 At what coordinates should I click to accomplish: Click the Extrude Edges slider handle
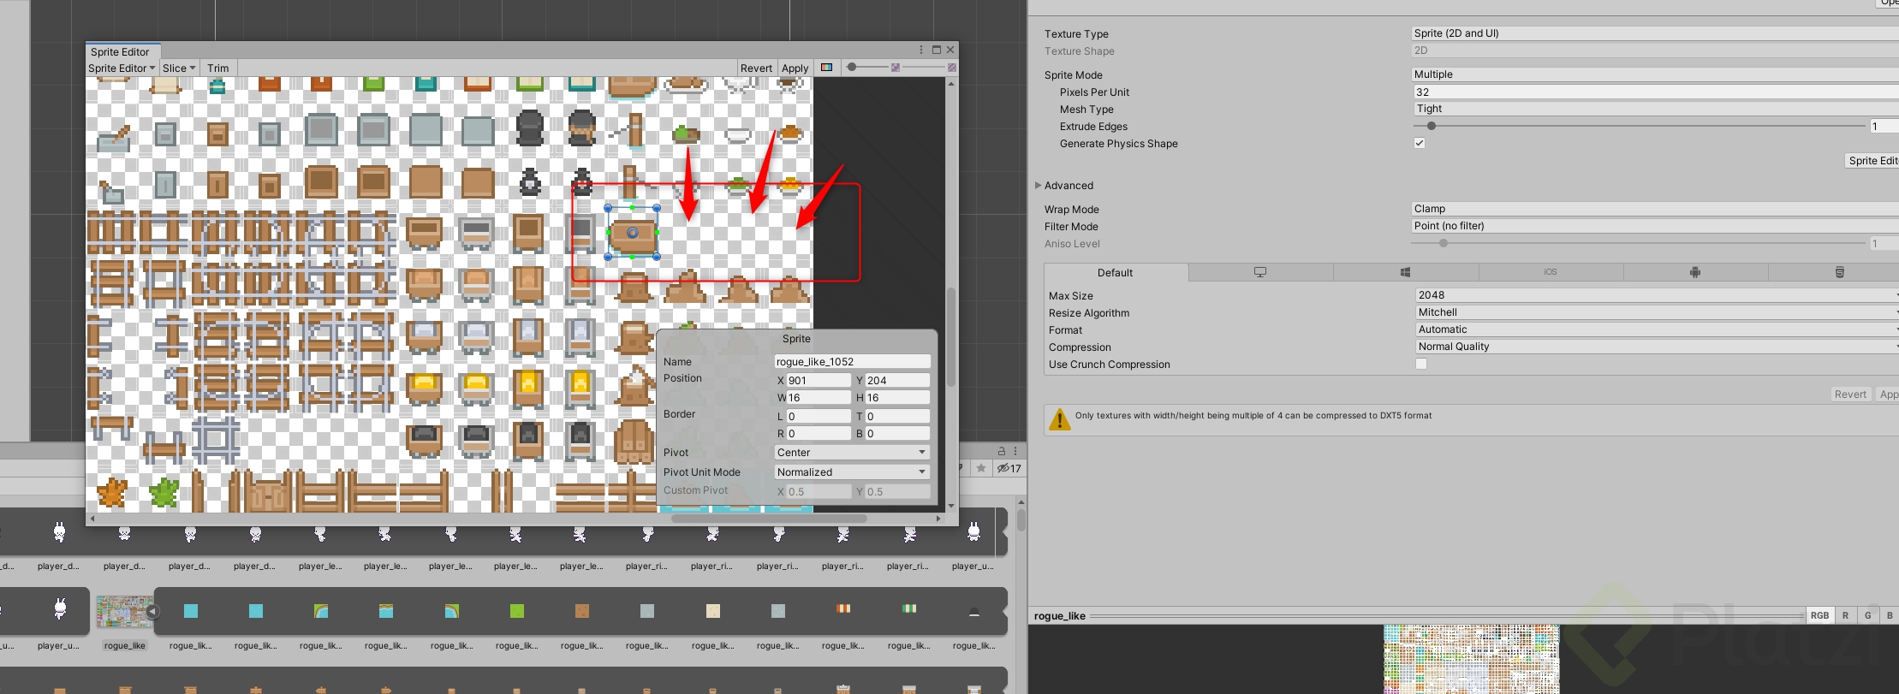pos(1432,126)
